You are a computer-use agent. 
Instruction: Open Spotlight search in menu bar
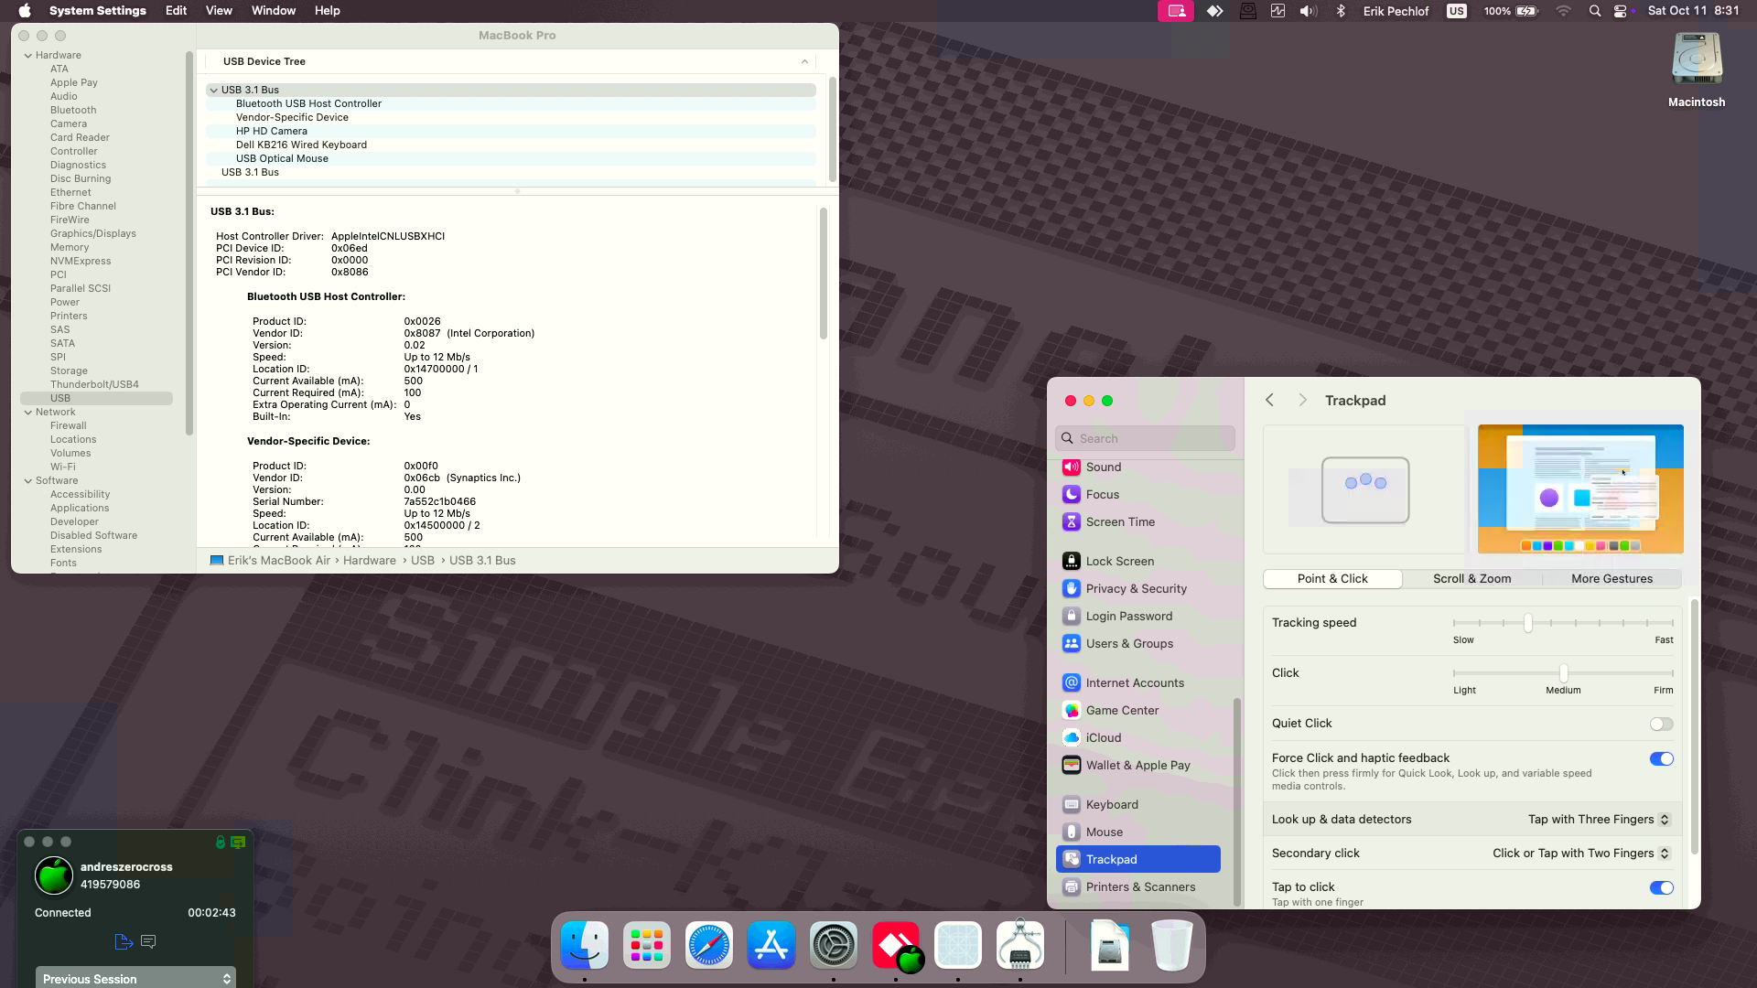[x=1595, y=11]
